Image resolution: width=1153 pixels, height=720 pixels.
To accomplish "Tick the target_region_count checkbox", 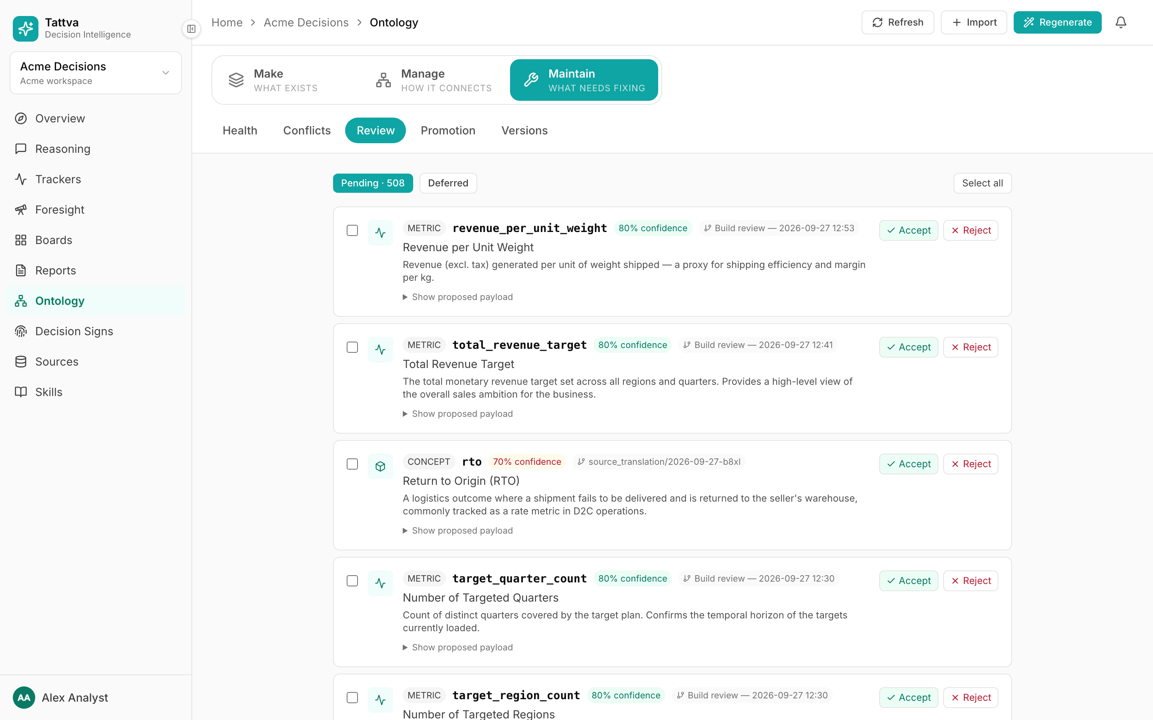I will 352,698.
